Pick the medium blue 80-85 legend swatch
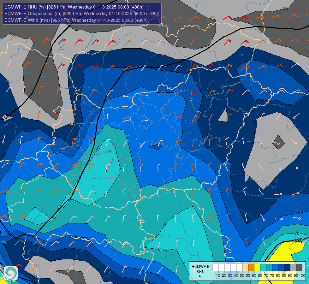The image size is (309, 284). coord(281,268)
